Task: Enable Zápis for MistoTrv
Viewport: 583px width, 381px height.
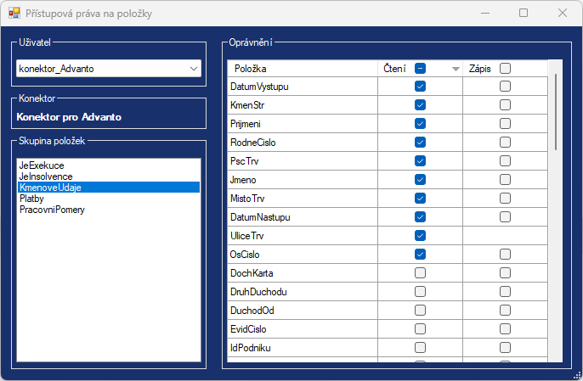Action: [505, 199]
